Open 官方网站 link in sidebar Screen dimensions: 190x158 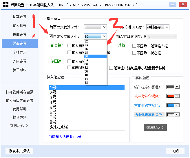(19, 126)
